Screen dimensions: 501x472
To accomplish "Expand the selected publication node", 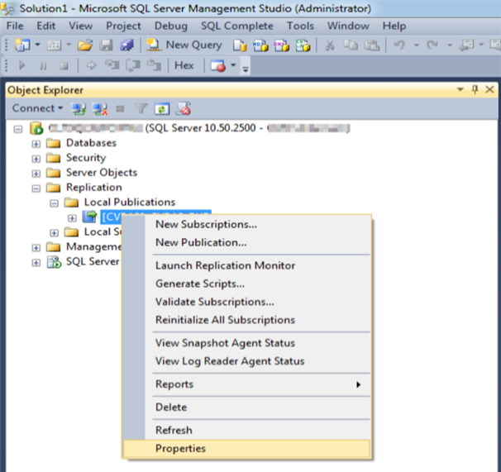I will (x=72, y=218).
